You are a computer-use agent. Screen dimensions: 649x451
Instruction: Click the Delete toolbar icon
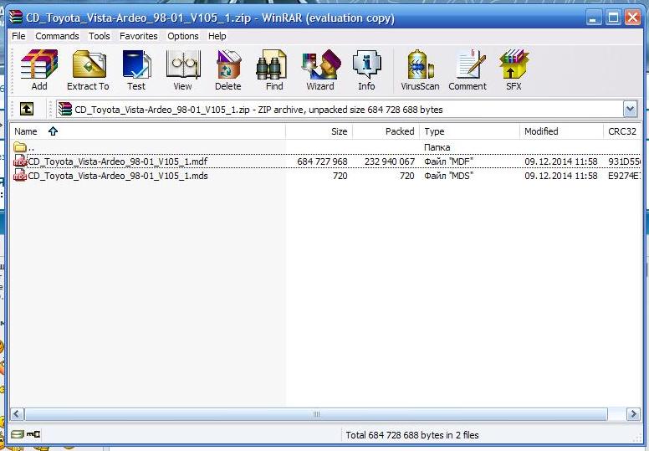pyautogui.click(x=227, y=70)
